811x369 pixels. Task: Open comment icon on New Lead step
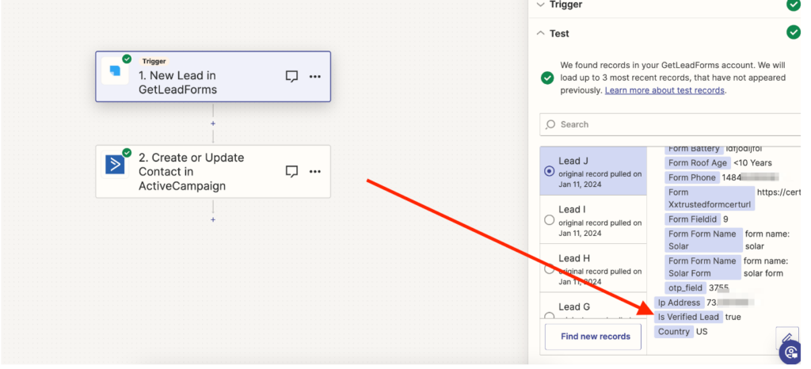291,77
